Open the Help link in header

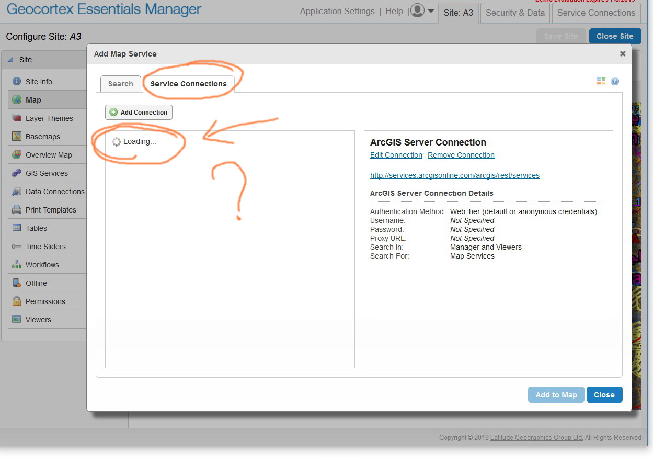[x=394, y=12]
